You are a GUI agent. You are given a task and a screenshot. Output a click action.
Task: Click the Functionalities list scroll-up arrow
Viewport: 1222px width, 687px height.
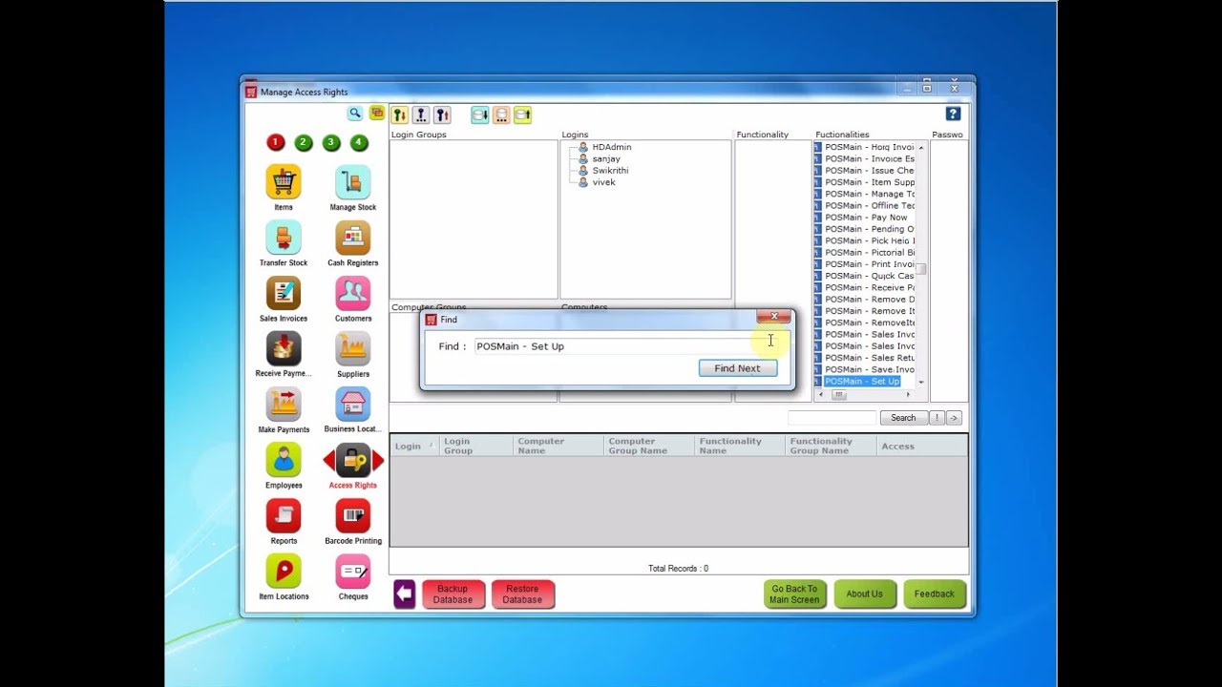point(921,148)
